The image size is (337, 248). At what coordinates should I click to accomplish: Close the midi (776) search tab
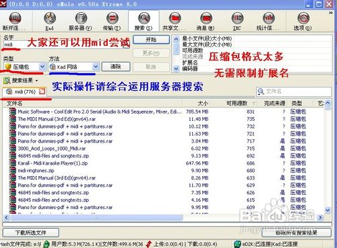(42, 91)
